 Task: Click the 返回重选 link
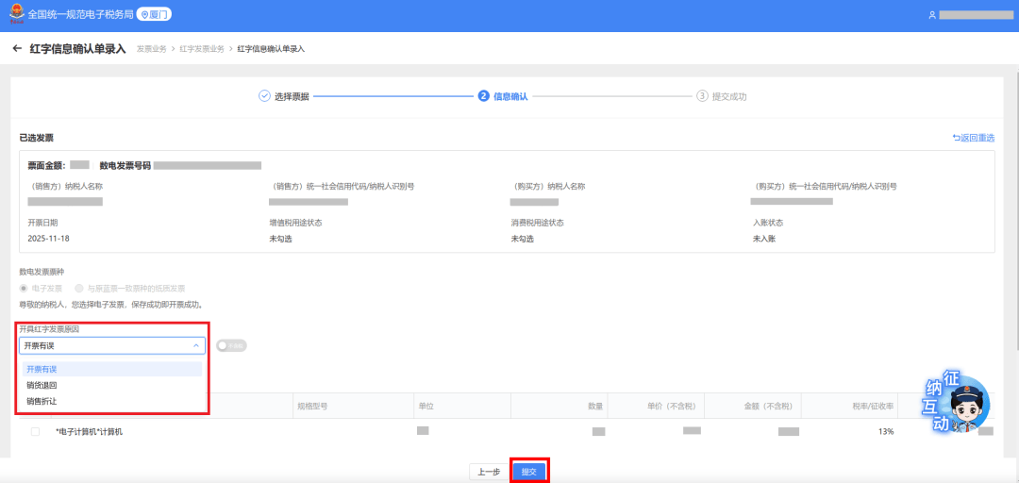click(974, 138)
